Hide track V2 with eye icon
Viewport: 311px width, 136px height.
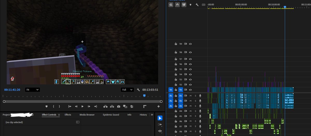pos(190,85)
